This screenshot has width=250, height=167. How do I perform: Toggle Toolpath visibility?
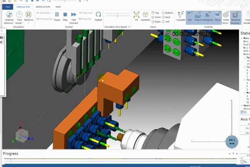click(x=181, y=17)
